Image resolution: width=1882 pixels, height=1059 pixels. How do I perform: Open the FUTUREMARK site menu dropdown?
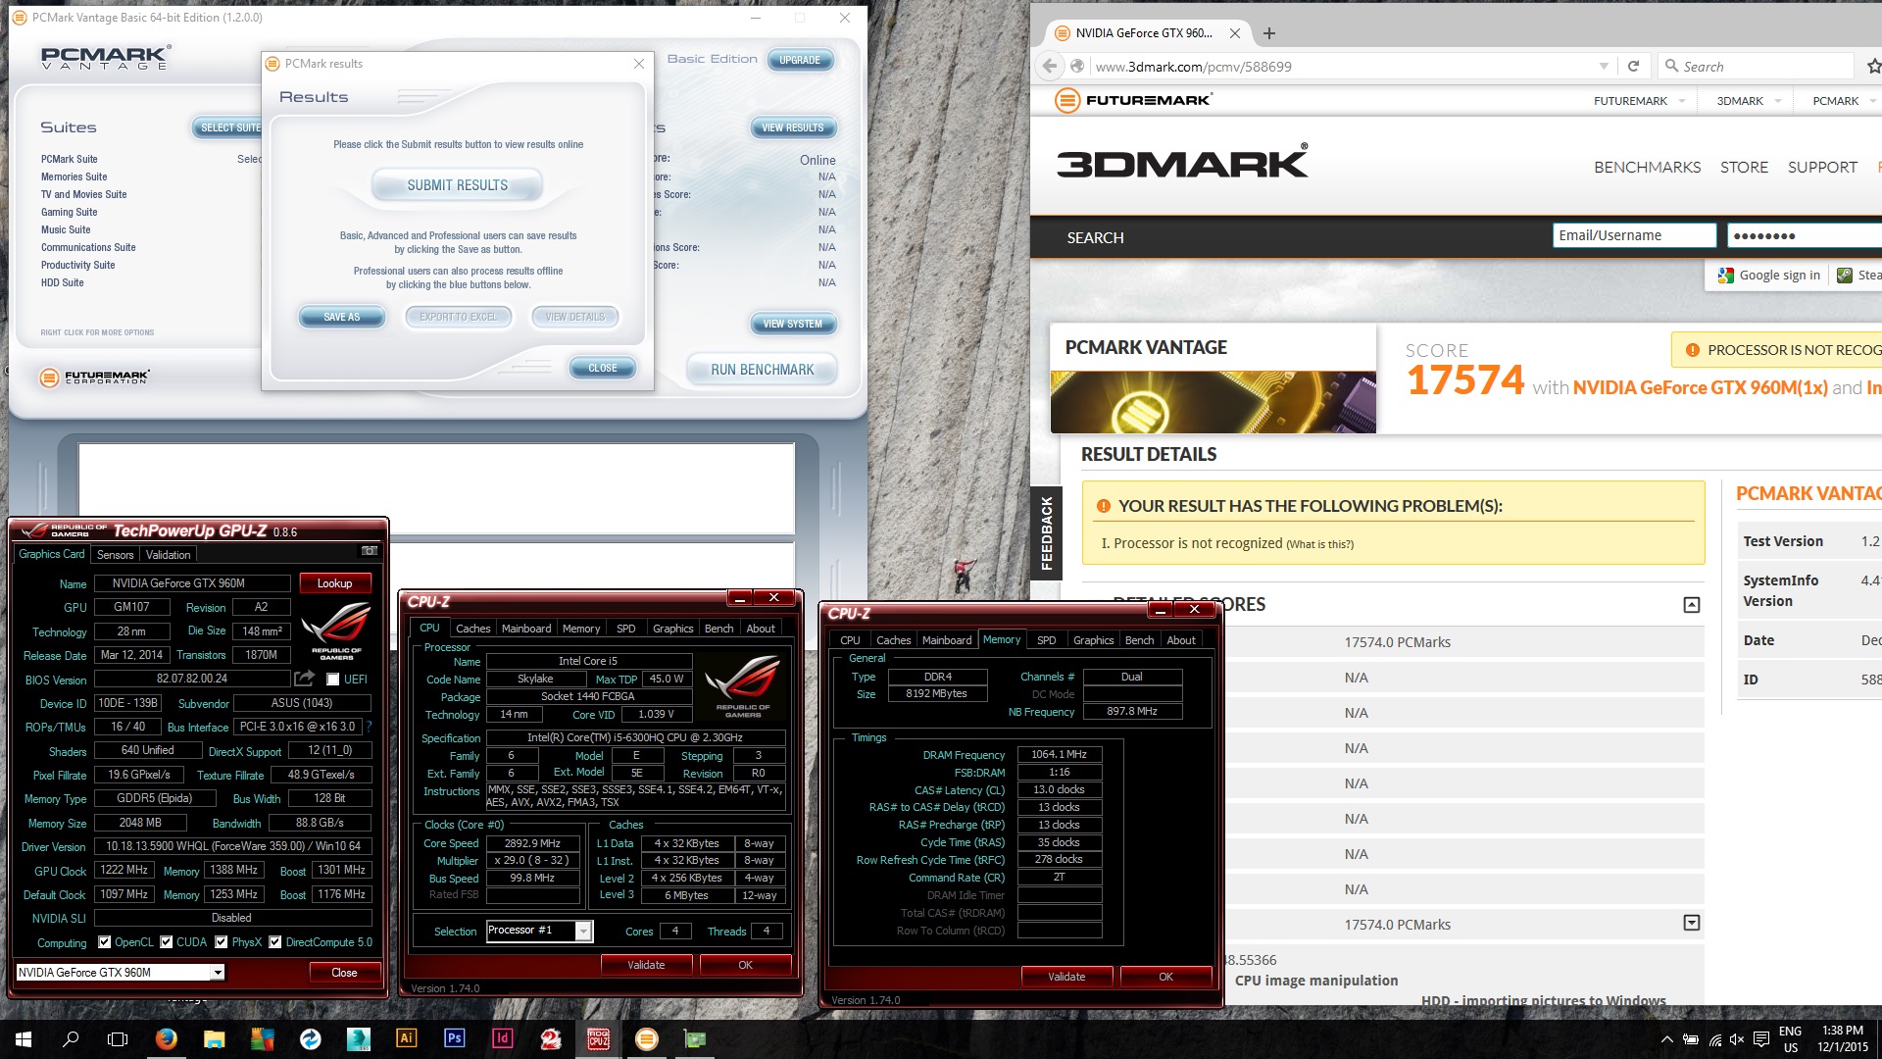pos(1682,101)
